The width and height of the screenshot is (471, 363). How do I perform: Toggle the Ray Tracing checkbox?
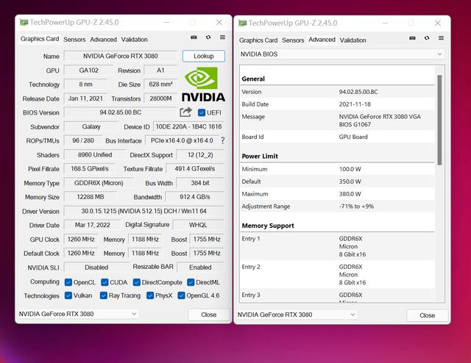tap(104, 295)
